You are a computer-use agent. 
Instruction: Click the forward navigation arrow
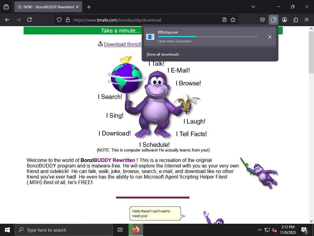[x=18, y=20]
